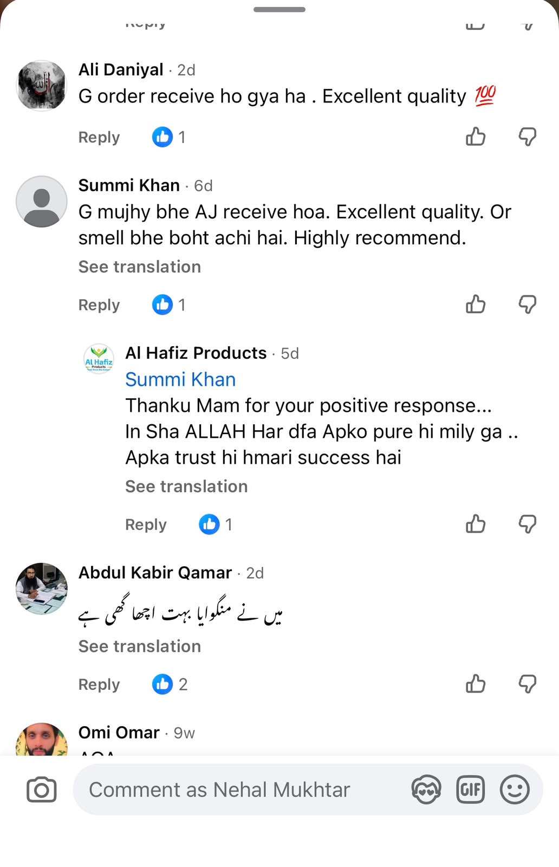
Task: Open Al Hafiz Products profile picture
Action: [99, 359]
